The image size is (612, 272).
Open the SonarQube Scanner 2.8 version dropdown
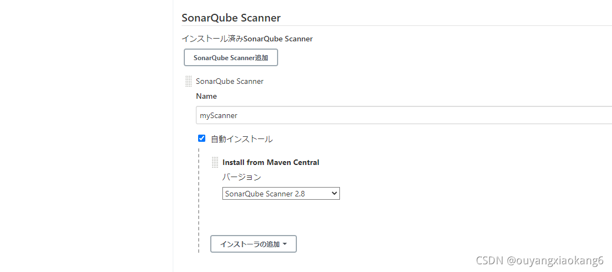281,193
